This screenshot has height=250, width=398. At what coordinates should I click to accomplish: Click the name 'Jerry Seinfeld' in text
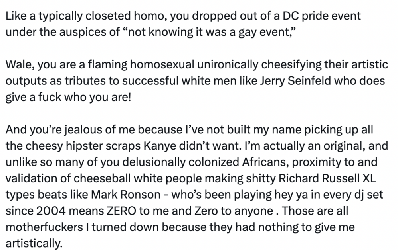[295, 81]
